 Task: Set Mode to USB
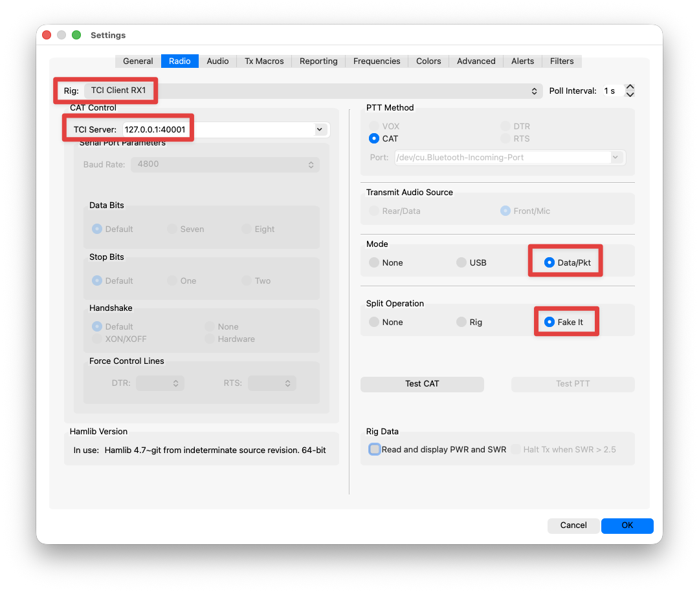click(x=472, y=262)
